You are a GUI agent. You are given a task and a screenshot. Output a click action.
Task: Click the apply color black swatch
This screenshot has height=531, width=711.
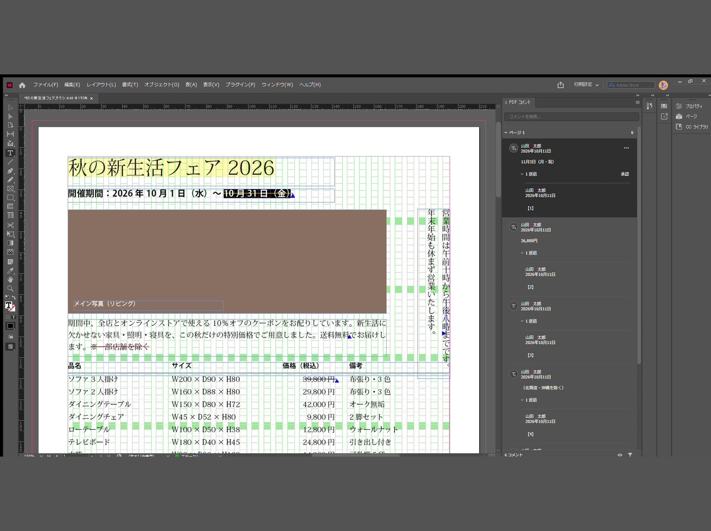[10, 326]
